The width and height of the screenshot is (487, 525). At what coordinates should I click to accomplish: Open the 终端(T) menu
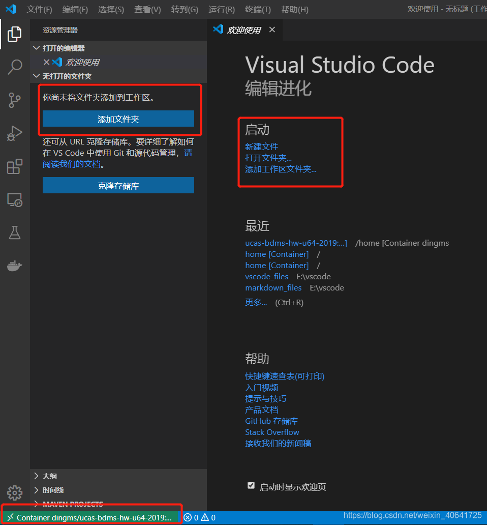[258, 9]
